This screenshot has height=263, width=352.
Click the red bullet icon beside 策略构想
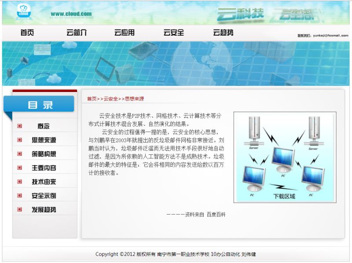19,154
